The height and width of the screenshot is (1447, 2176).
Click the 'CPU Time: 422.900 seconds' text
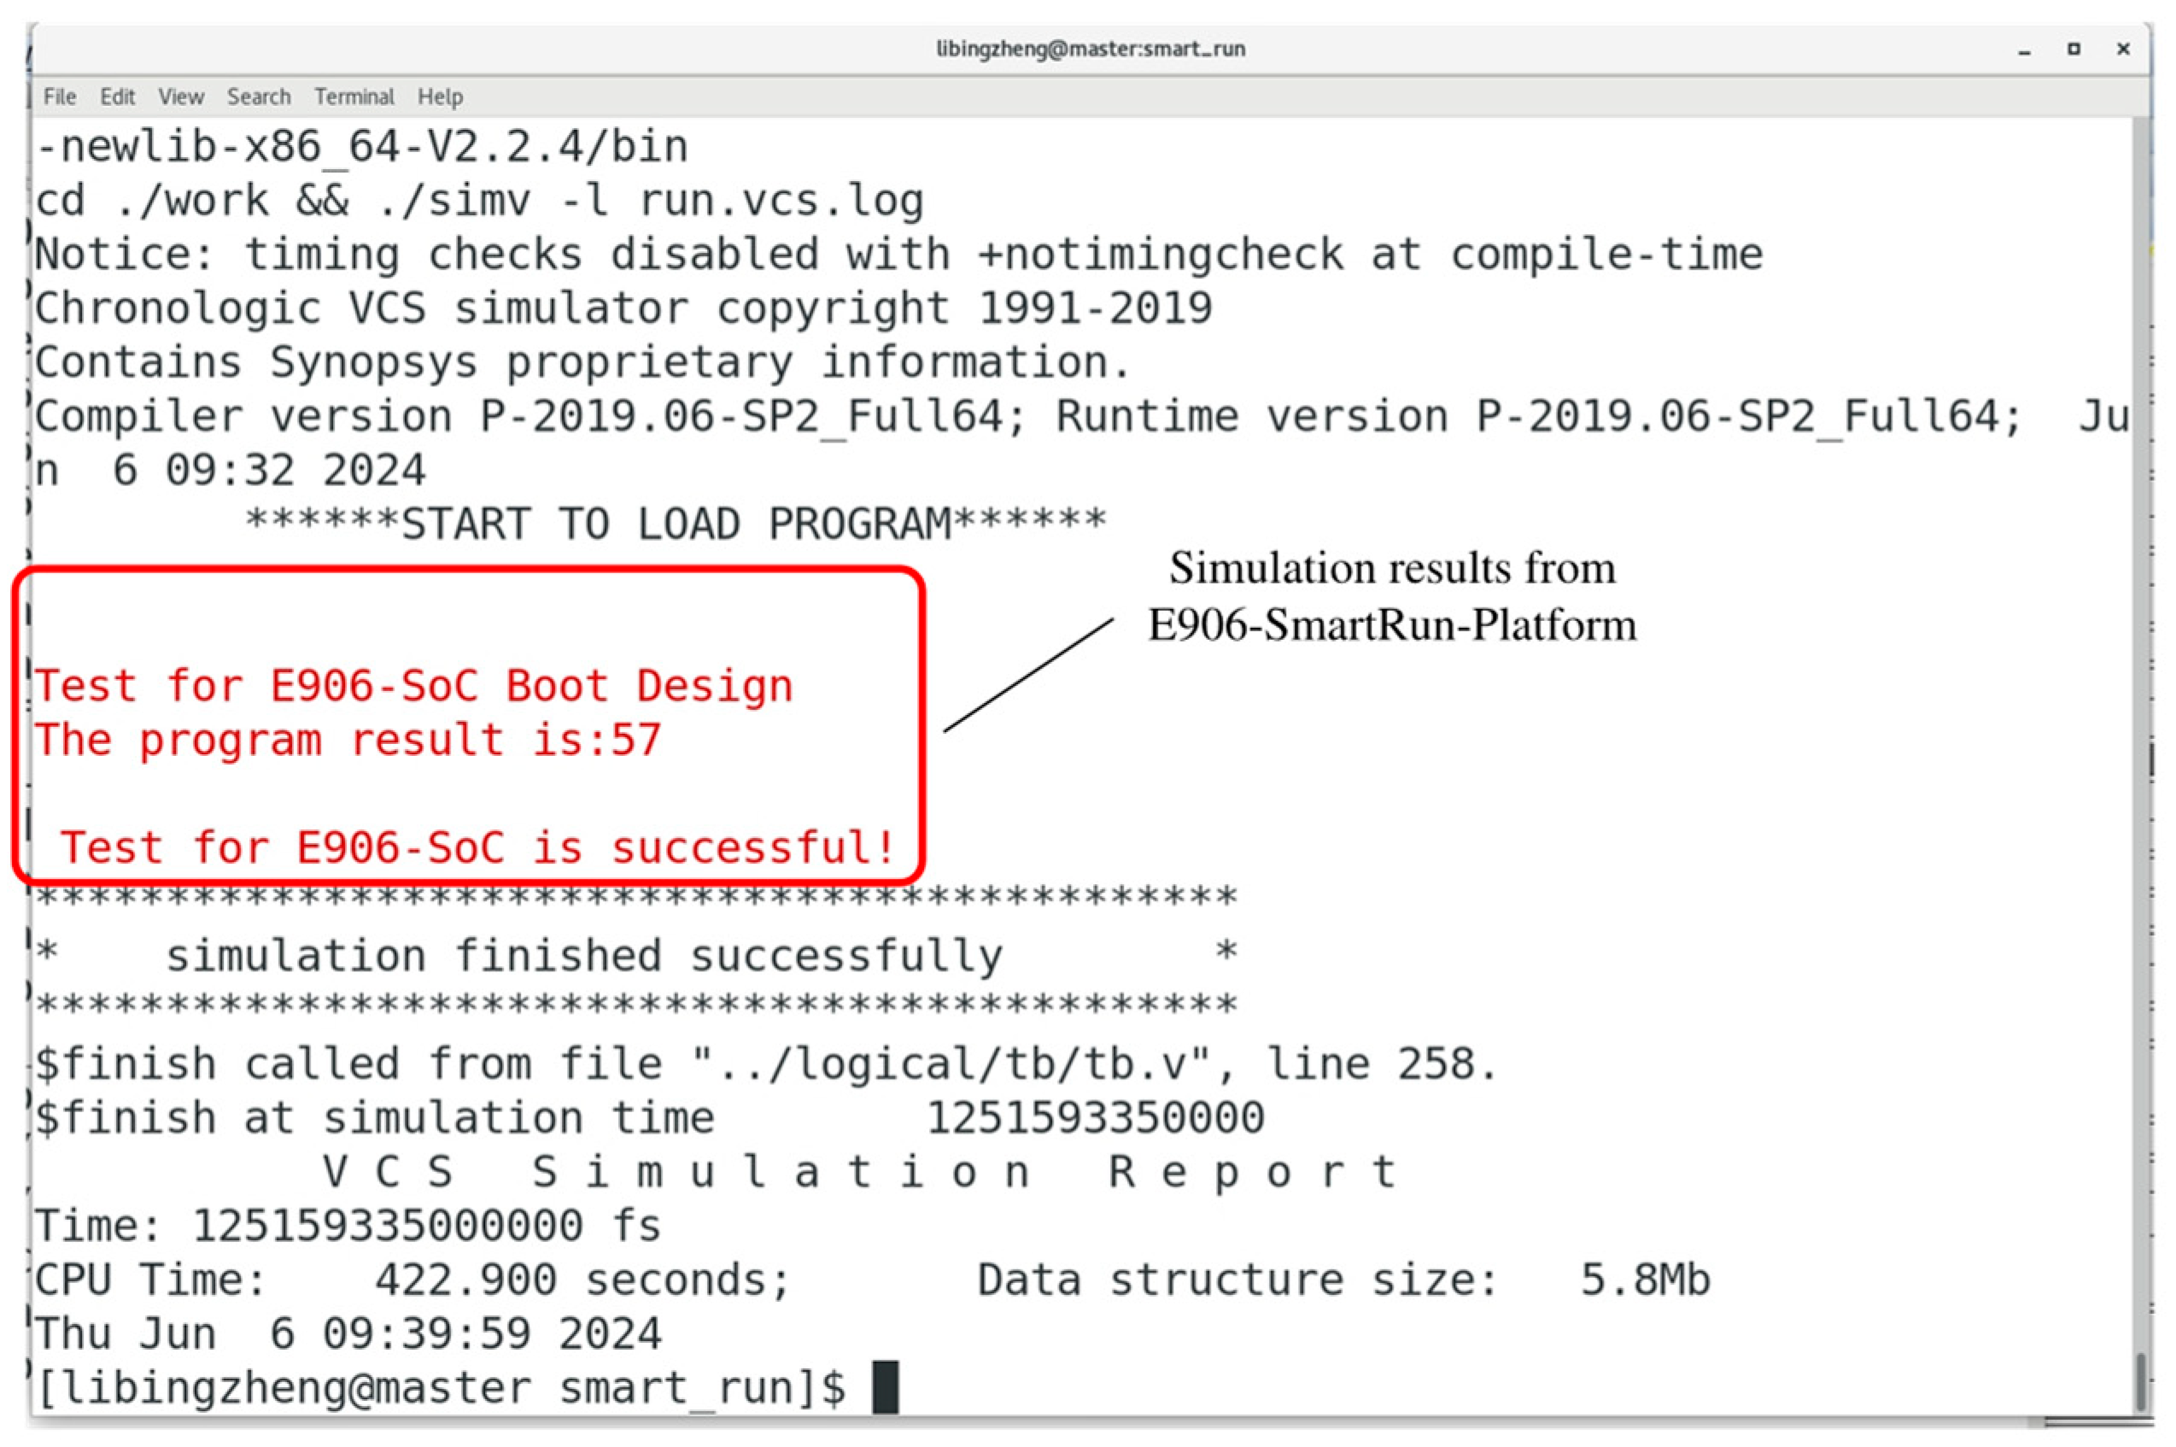point(412,1280)
